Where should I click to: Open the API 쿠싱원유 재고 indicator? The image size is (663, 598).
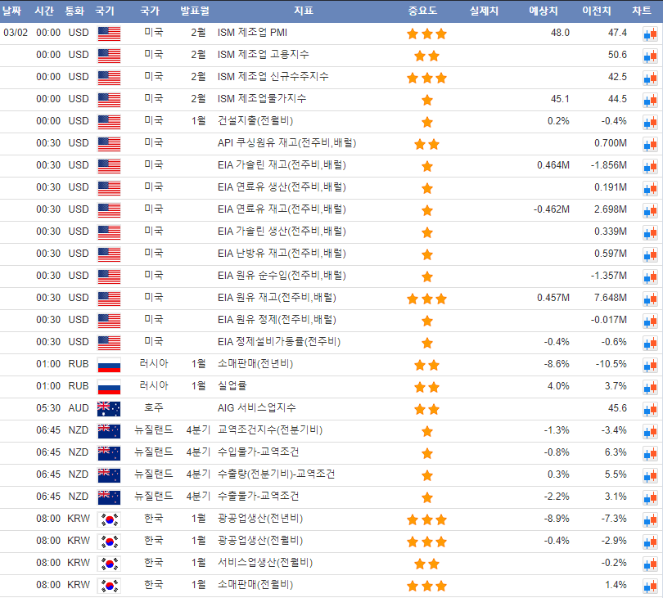click(286, 143)
